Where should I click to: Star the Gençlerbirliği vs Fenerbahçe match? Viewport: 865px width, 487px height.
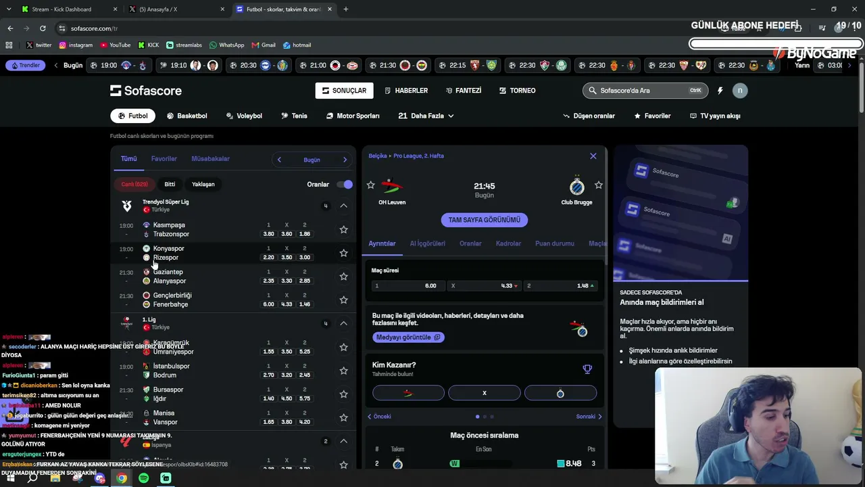pyautogui.click(x=343, y=300)
